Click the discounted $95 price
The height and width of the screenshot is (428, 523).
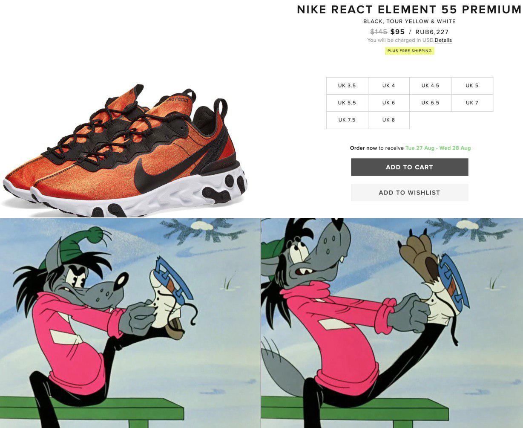tap(397, 32)
